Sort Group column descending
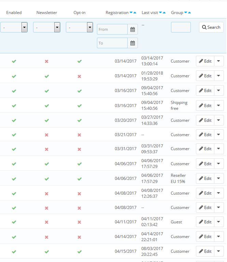This screenshot has width=227, height=262. [x=186, y=13]
